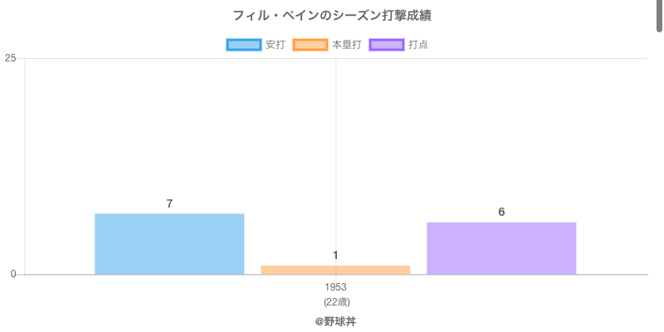
Task: Click the value label 6 above the purple bar
Action: 501,212
